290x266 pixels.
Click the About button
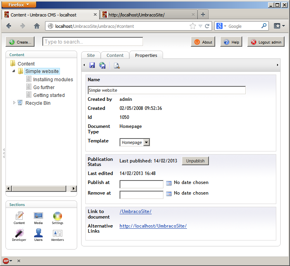pyautogui.click(x=203, y=42)
